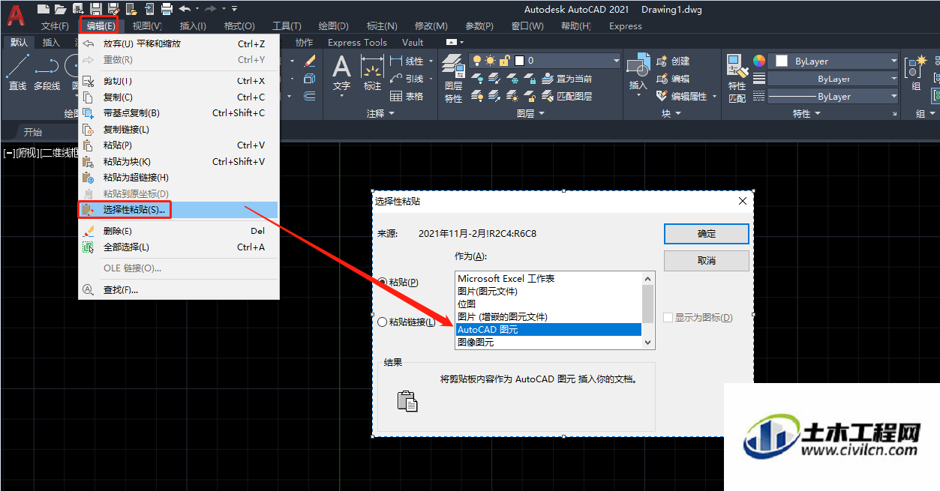Screen dimensions: 940x491
Task: Expand the 特性 panel title arrow
Action: point(818,114)
